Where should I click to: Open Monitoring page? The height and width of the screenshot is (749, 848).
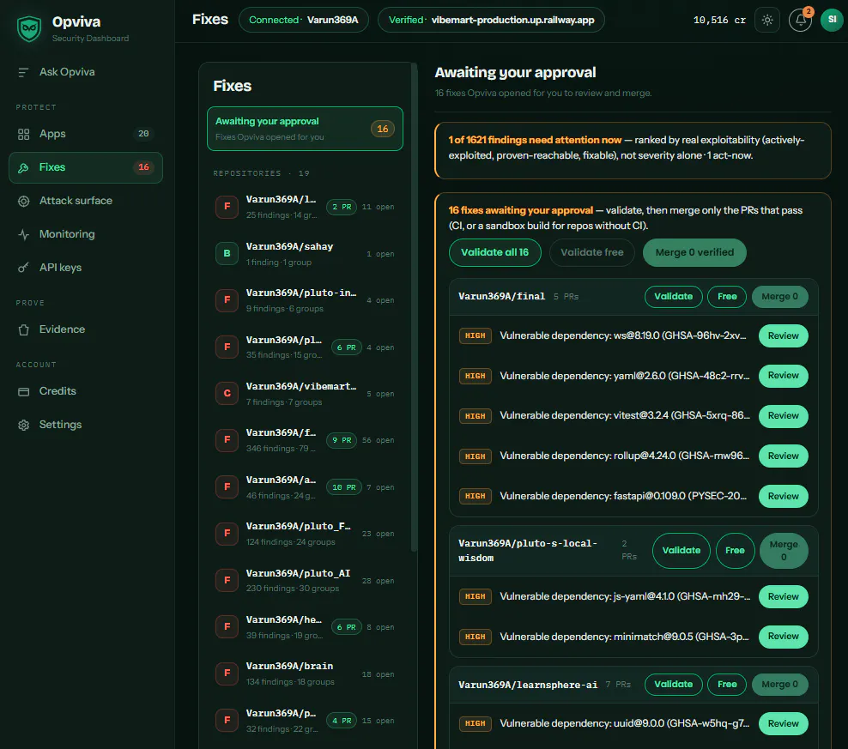click(86, 235)
